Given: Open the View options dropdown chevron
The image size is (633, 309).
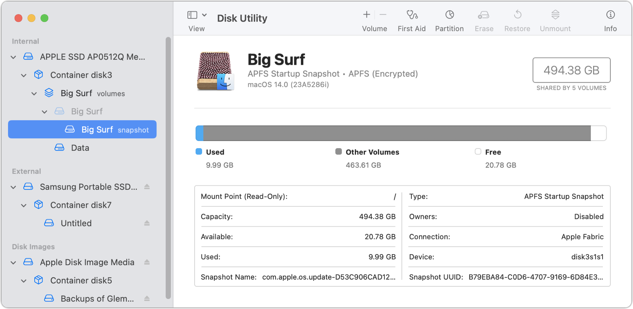Looking at the screenshot, I should [x=204, y=15].
